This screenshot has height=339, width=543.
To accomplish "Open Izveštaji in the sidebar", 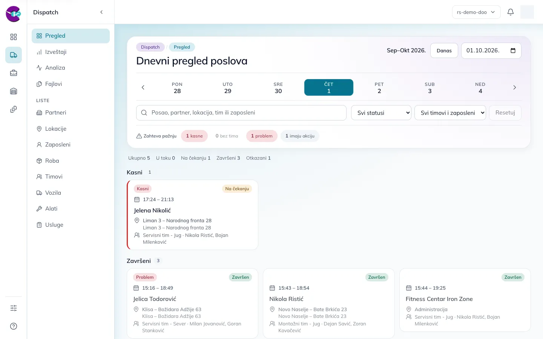I will [71, 52].
